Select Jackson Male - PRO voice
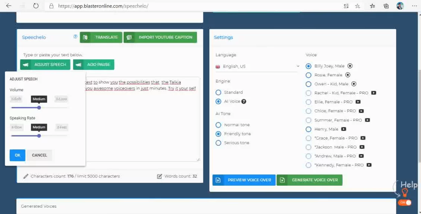 (x=308, y=147)
